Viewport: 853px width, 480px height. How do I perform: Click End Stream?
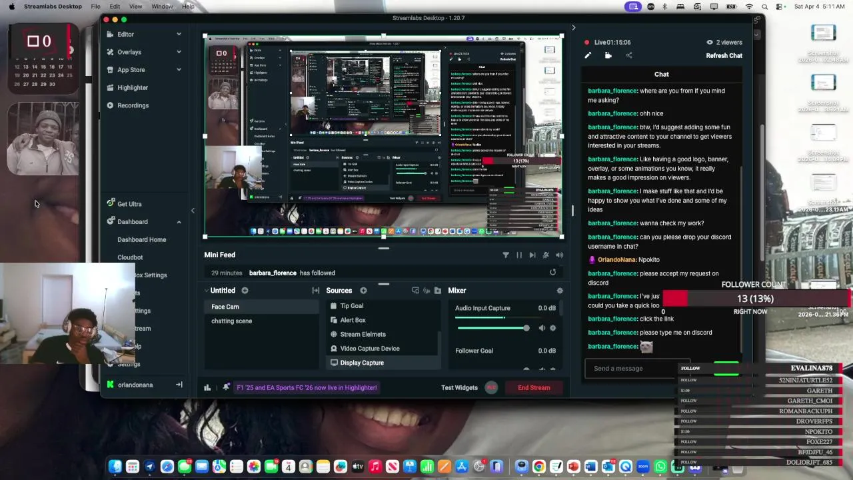click(534, 387)
